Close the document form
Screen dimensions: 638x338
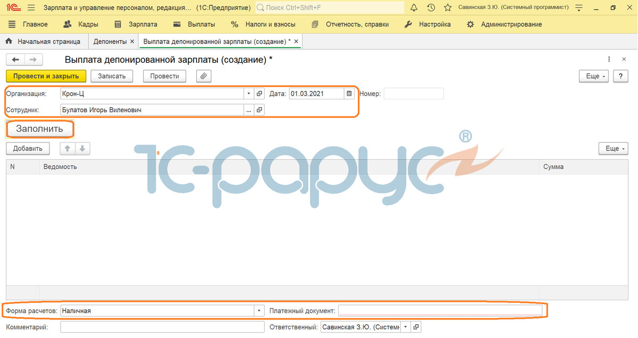point(624,60)
